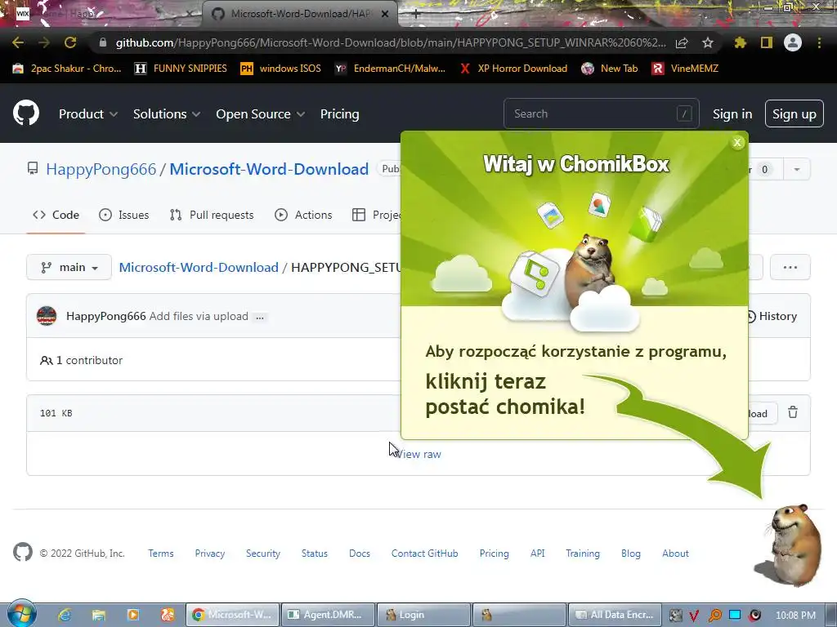This screenshot has width=837, height=627.
Task: Delete this file using the trash icon
Action: pyautogui.click(x=793, y=412)
